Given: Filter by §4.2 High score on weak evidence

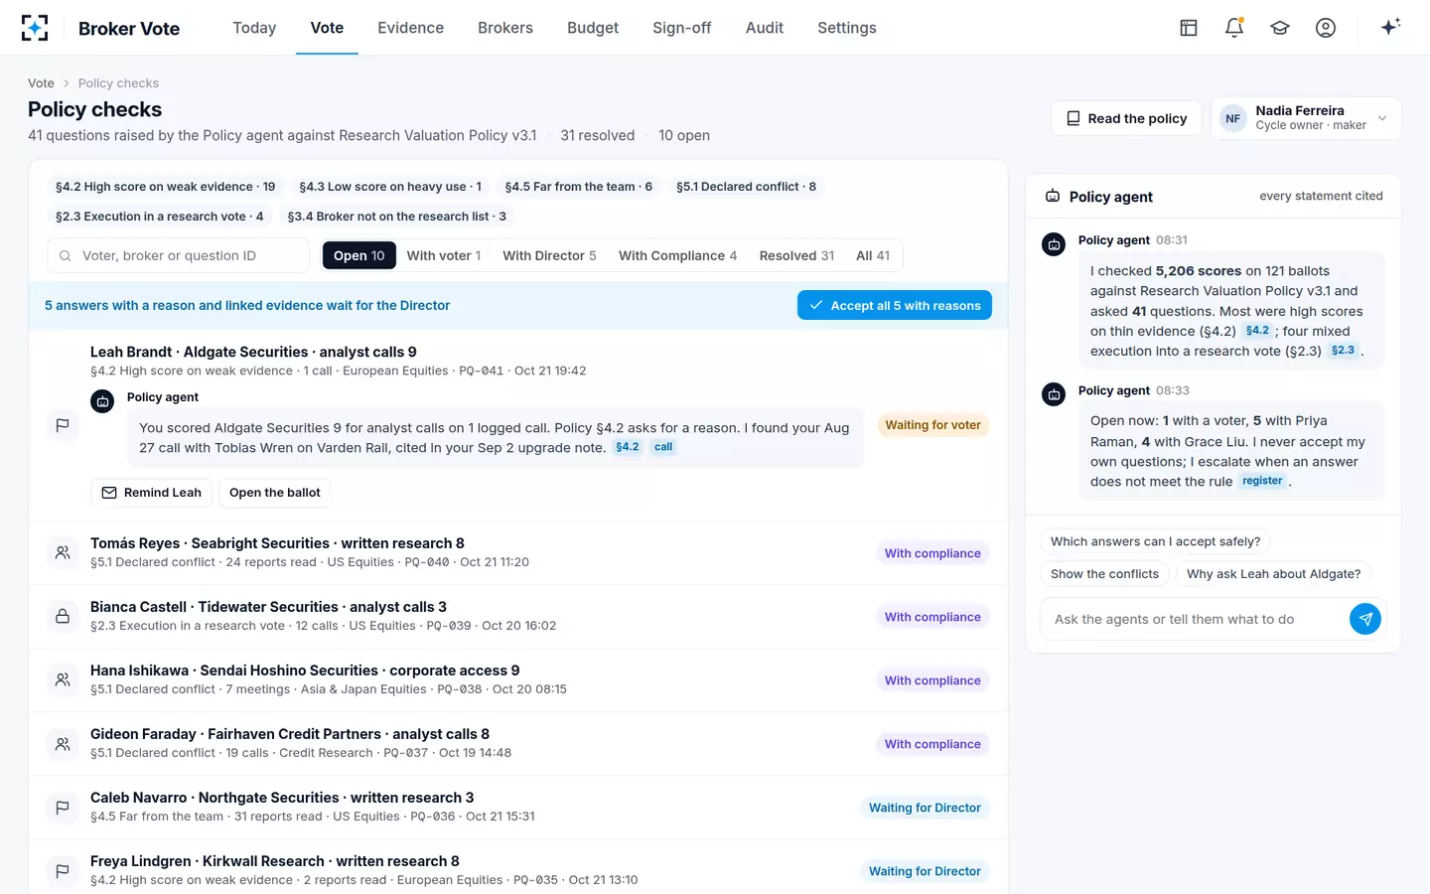Looking at the screenshot, I should tap(166, 187).
